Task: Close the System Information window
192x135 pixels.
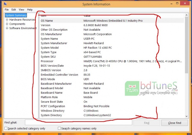Action: pyautogui.click(x=185, y=3)
